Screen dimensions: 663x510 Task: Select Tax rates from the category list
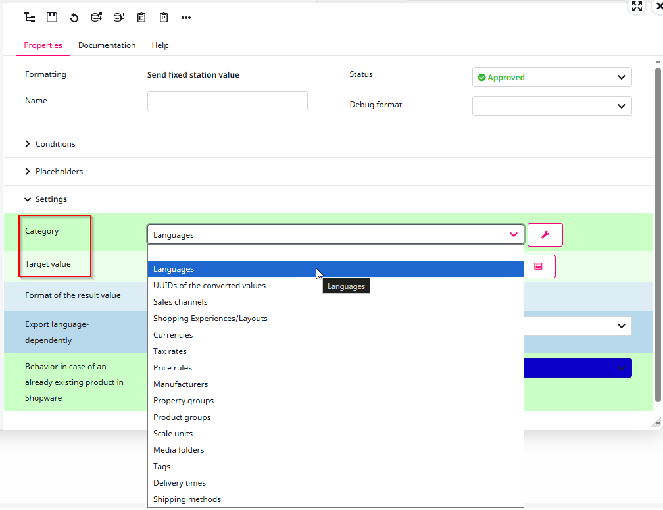[170, 351]
